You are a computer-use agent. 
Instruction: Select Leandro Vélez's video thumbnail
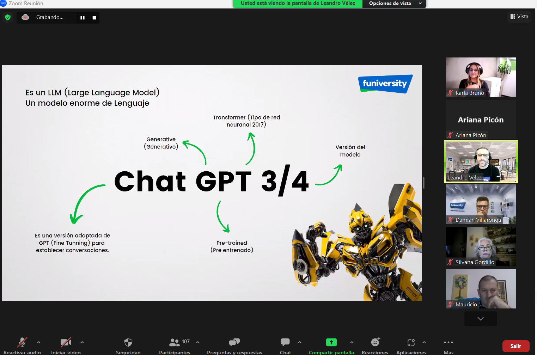[481, 162]
